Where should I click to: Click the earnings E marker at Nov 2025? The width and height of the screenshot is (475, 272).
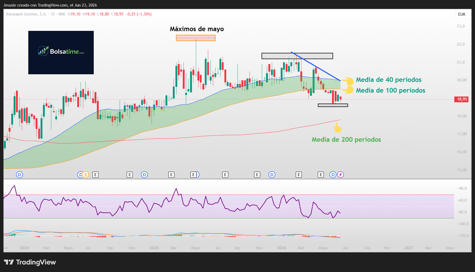pyautogui.click(x=257, y=175)
